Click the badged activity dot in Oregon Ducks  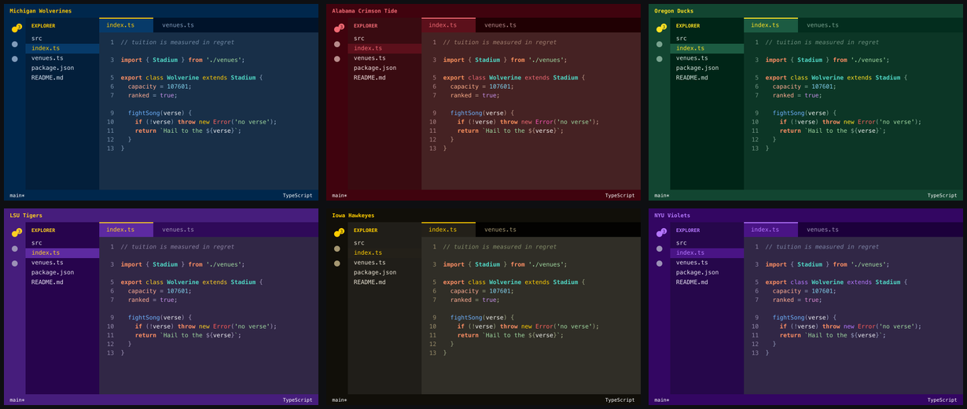point(660,29)
